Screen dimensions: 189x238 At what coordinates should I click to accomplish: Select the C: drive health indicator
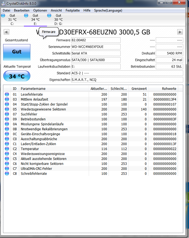click(x=12, y=20)
